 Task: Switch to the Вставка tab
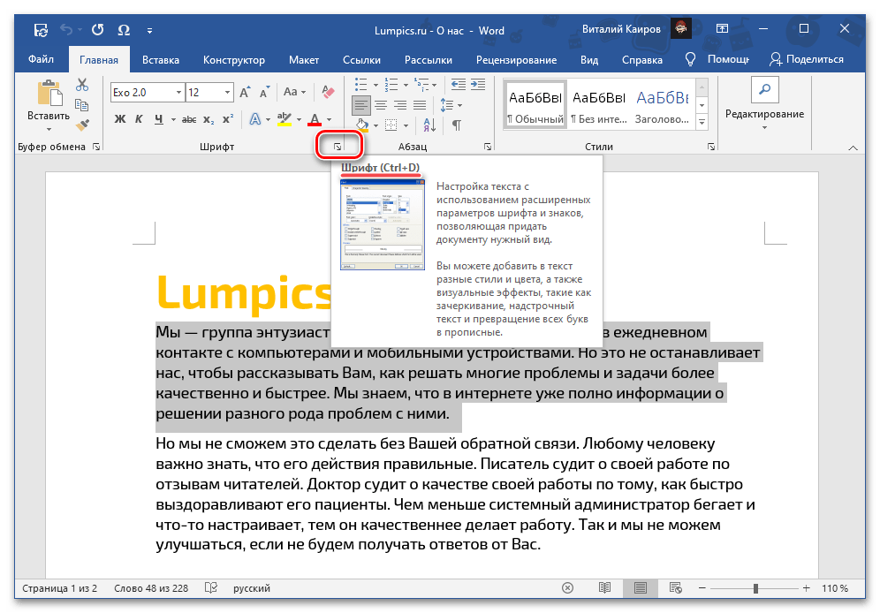pyautogui.click(x=160, y=60)
